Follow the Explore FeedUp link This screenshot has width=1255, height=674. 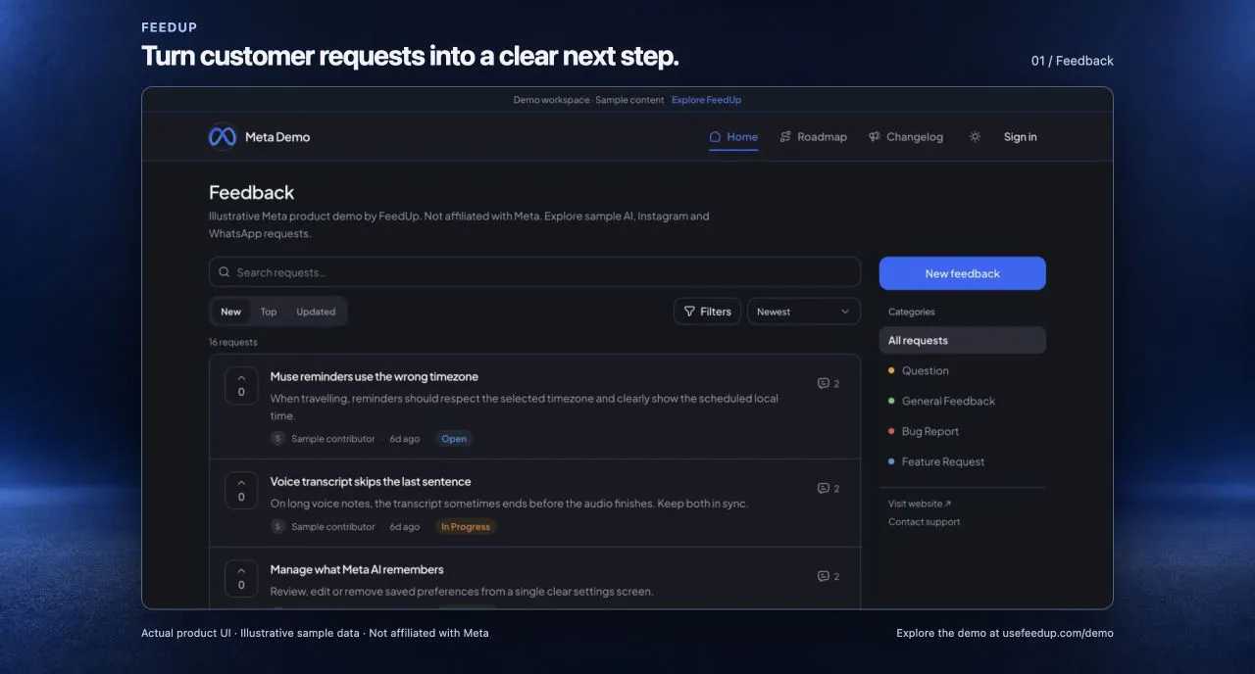click(x=706, y=100)
